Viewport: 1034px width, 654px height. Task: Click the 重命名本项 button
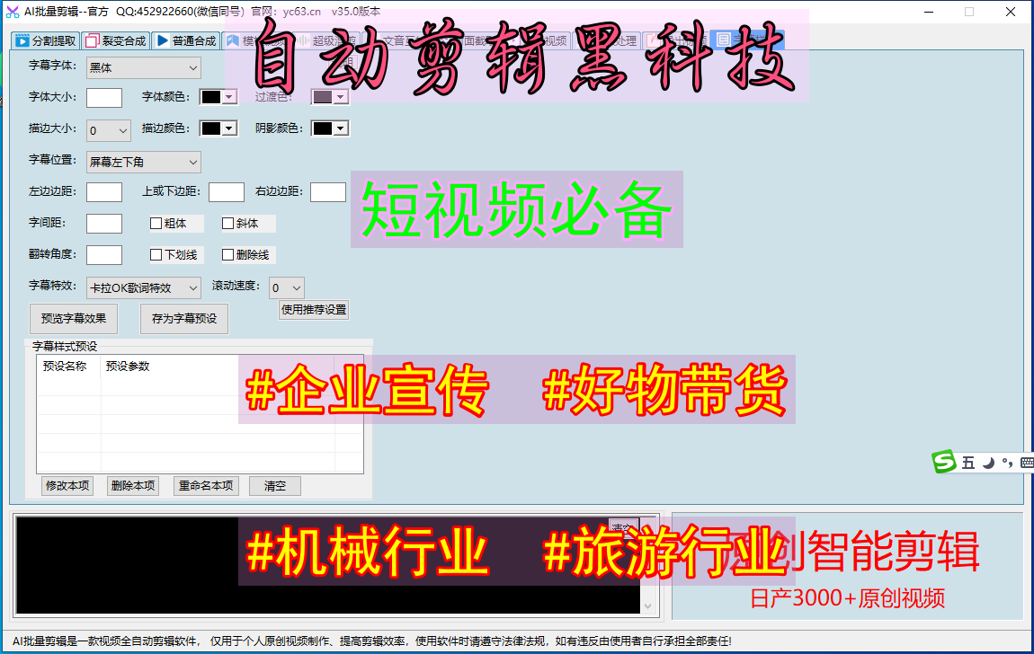click(x=206, y=486)
